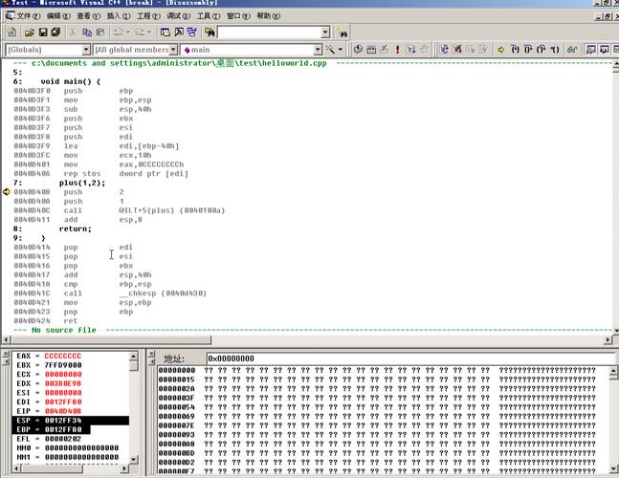Click the Build icon
Image resolution: width=619 pixels, height=478 pixels.
click(x=371, y=50)
